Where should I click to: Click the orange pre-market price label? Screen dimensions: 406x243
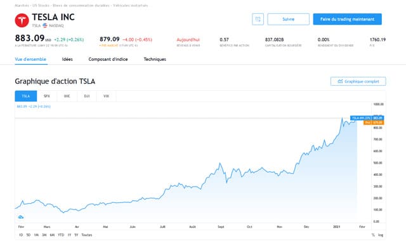coord(374,122)
